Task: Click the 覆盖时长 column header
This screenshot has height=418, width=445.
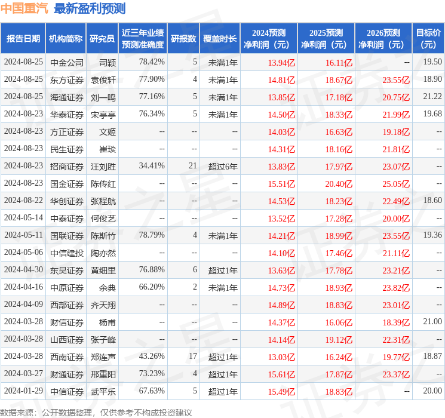Action: coord(220,39)
